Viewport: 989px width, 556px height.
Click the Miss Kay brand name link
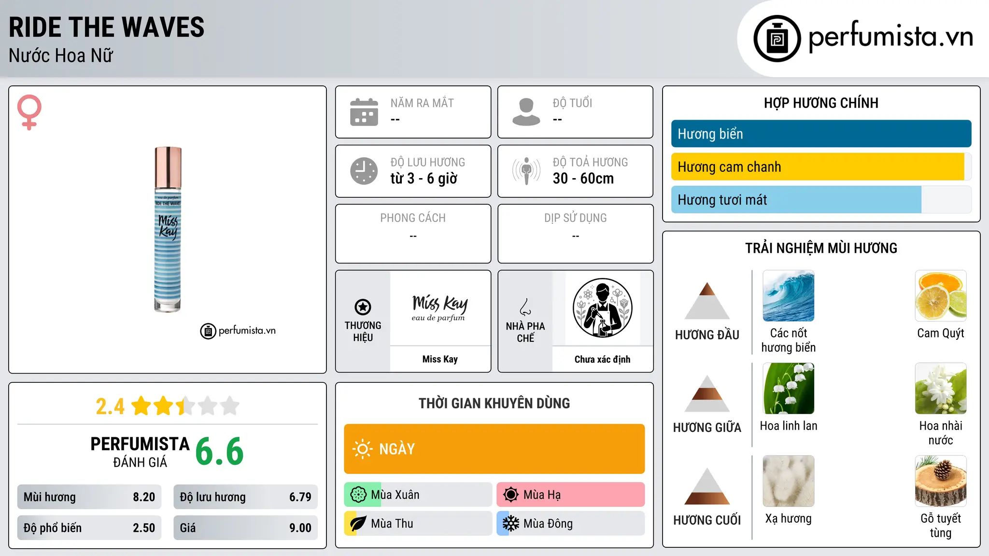click(x=440, y=359)
